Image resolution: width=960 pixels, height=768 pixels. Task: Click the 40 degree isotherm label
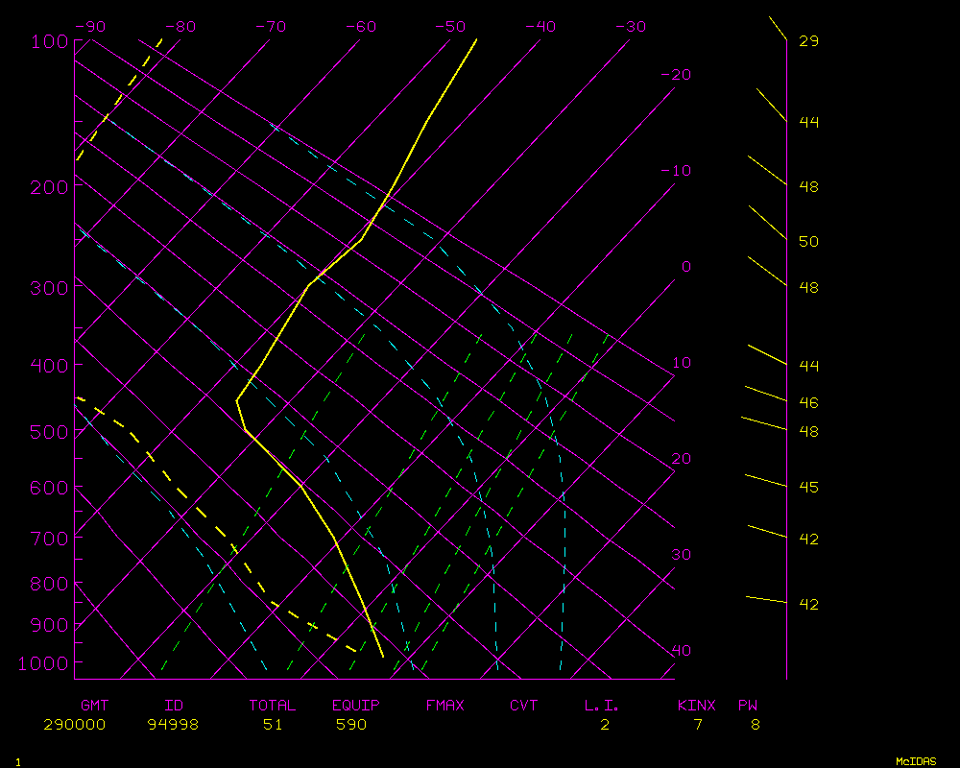click(681, 651)
